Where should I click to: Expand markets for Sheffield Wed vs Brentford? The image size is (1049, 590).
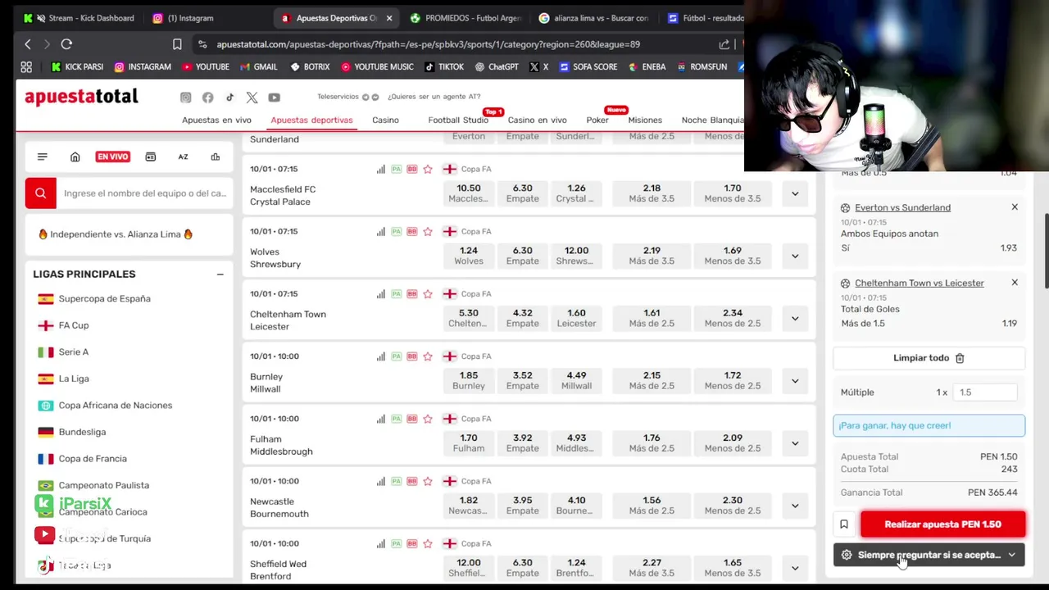pyautogui.click(x=795, y=568)
